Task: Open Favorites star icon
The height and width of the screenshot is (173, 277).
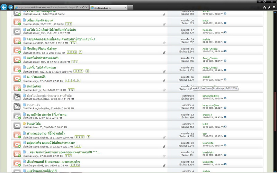Action: [269, 7]
